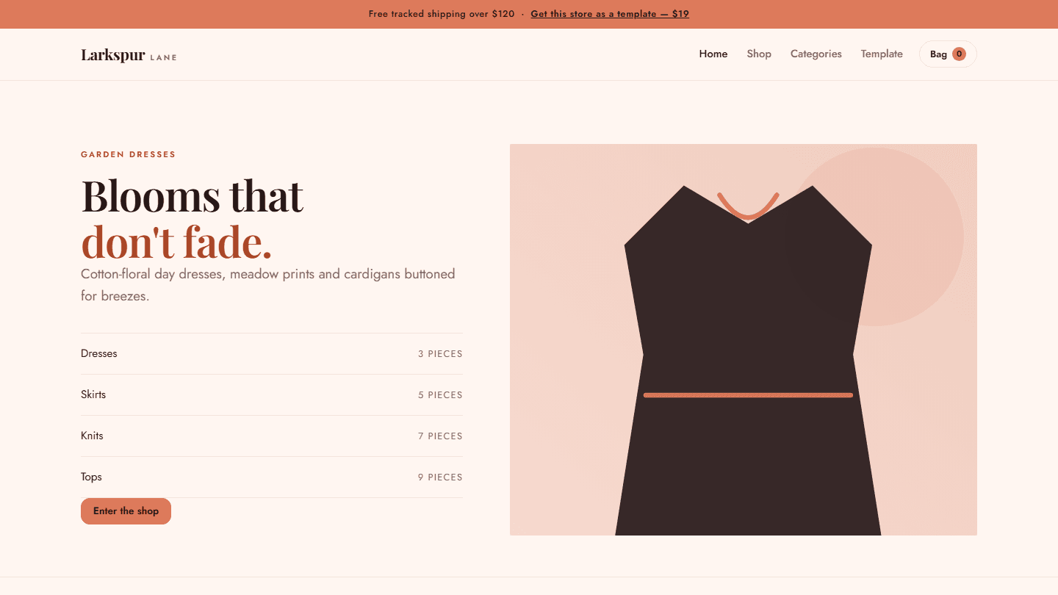The height and width of the screenshot is (595, 1058).
Task: Click the "don't fade." headline text
Action: click(x=176, y=242)
